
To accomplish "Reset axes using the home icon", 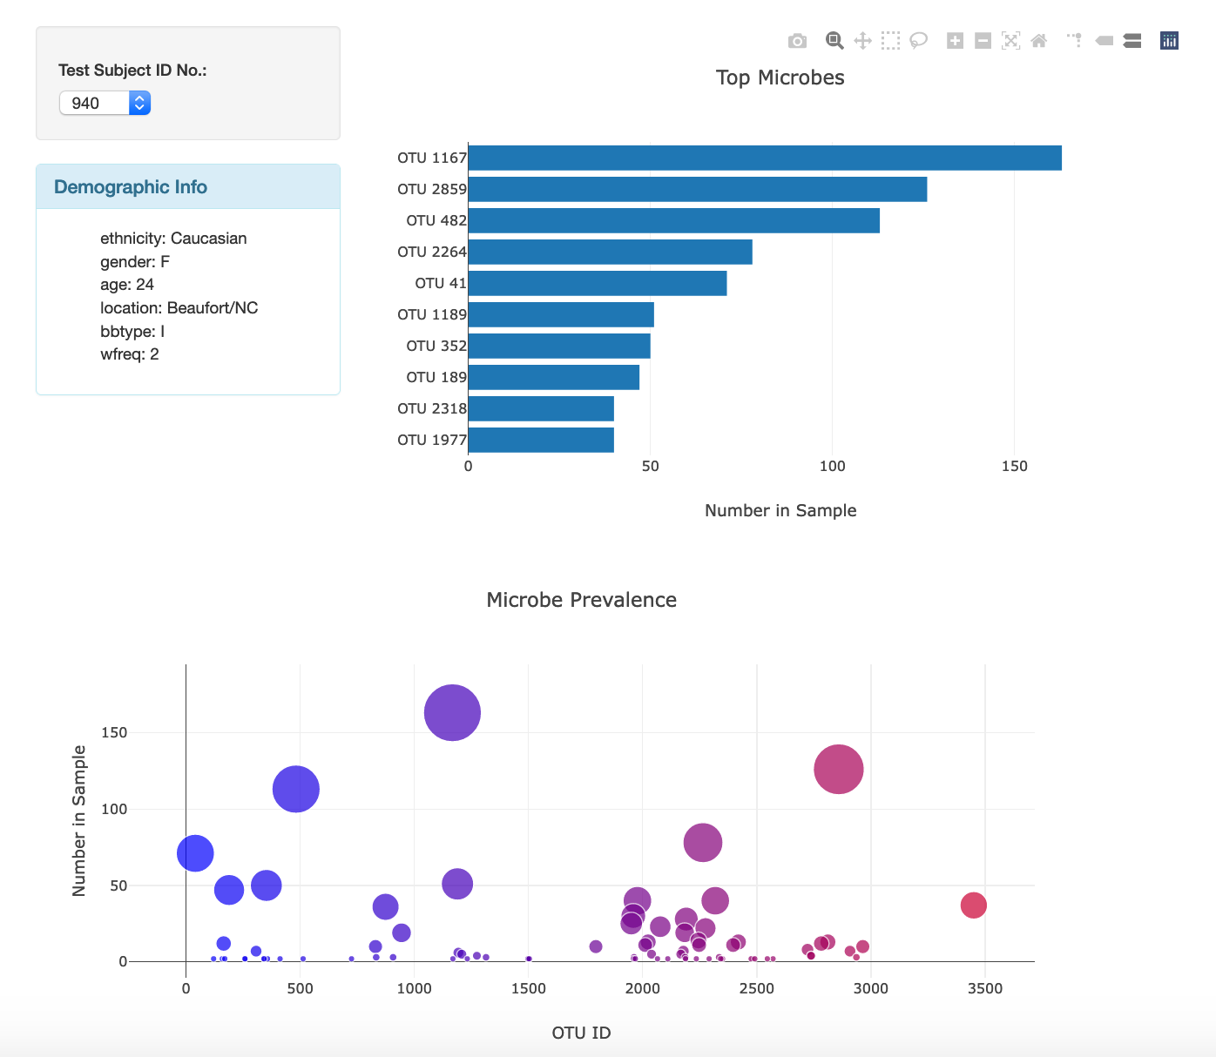I will coord(1039,40).
